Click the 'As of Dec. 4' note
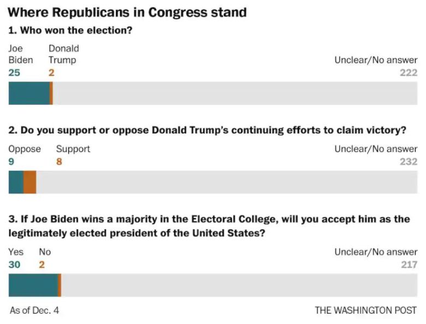Image resolution: width=426 pixels, height=324 pixels. pos(34,310)
